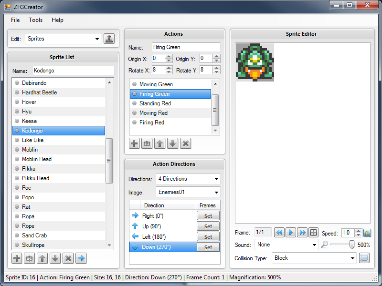Add a new action with the plus icon
This screenshot has height=286, width=382.
pos(134,143)
